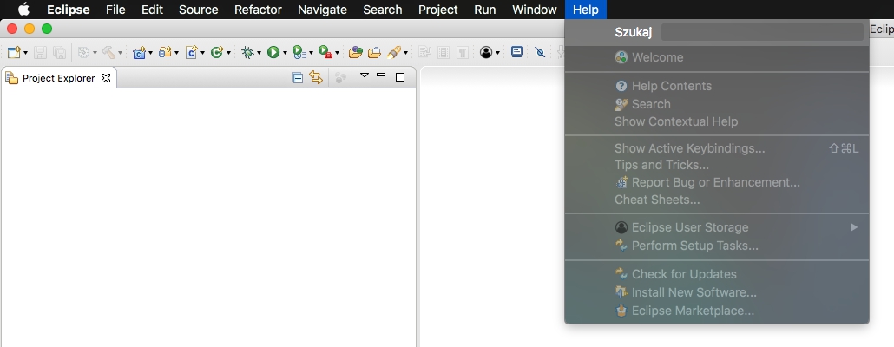Open the Window menu in menu bar
The width and height of the screenshot is (894, 347).
(535, 10)
